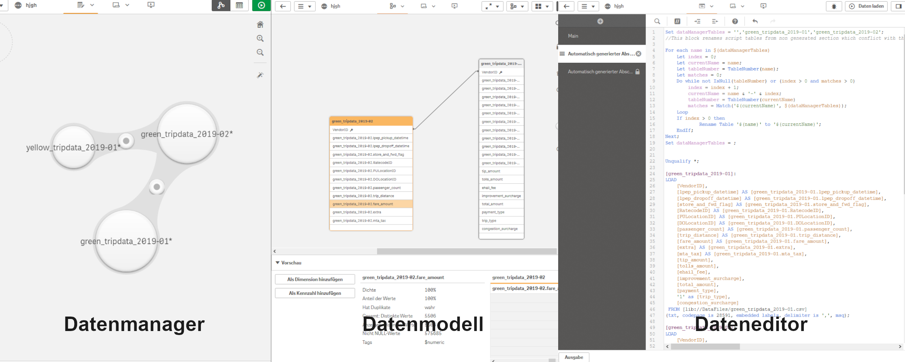This screenshot has height=362, width=905.
Task: Toggle the right side panel in Dateneditor
Action: pyautogui.click(x=899, y=6)
